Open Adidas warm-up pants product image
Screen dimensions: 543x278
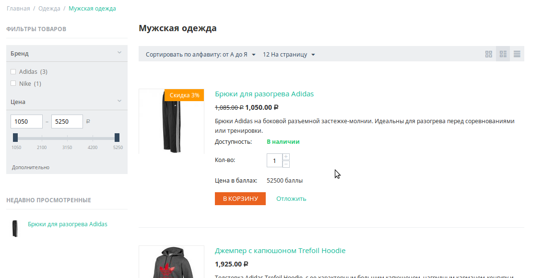tap(171, 121)
